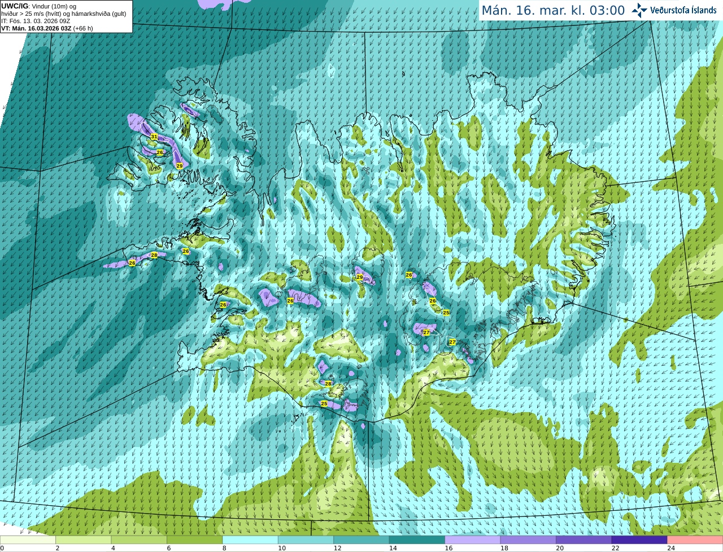Pick the 16–18 m/s lavender legend swatch

pyautogui.click(x=473, y=540)
